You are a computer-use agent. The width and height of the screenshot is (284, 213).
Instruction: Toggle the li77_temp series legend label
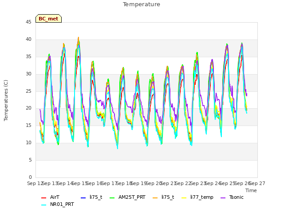[202, 197]
